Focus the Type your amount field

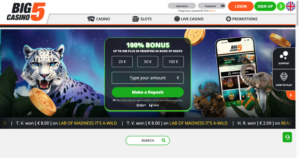148,78
